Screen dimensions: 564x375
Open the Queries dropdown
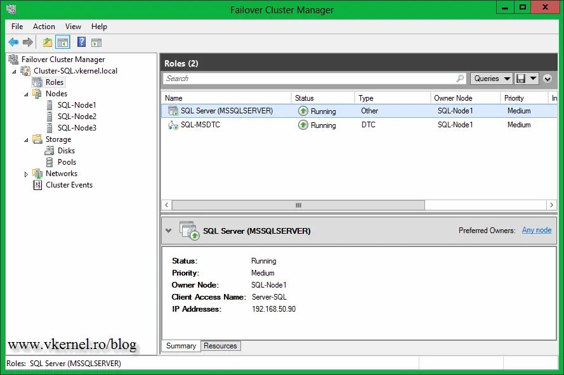click(x=491, y=78)
